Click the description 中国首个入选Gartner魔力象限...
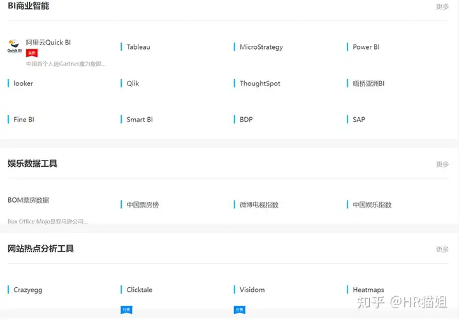The image size is (459, 321). click(66, 64)
